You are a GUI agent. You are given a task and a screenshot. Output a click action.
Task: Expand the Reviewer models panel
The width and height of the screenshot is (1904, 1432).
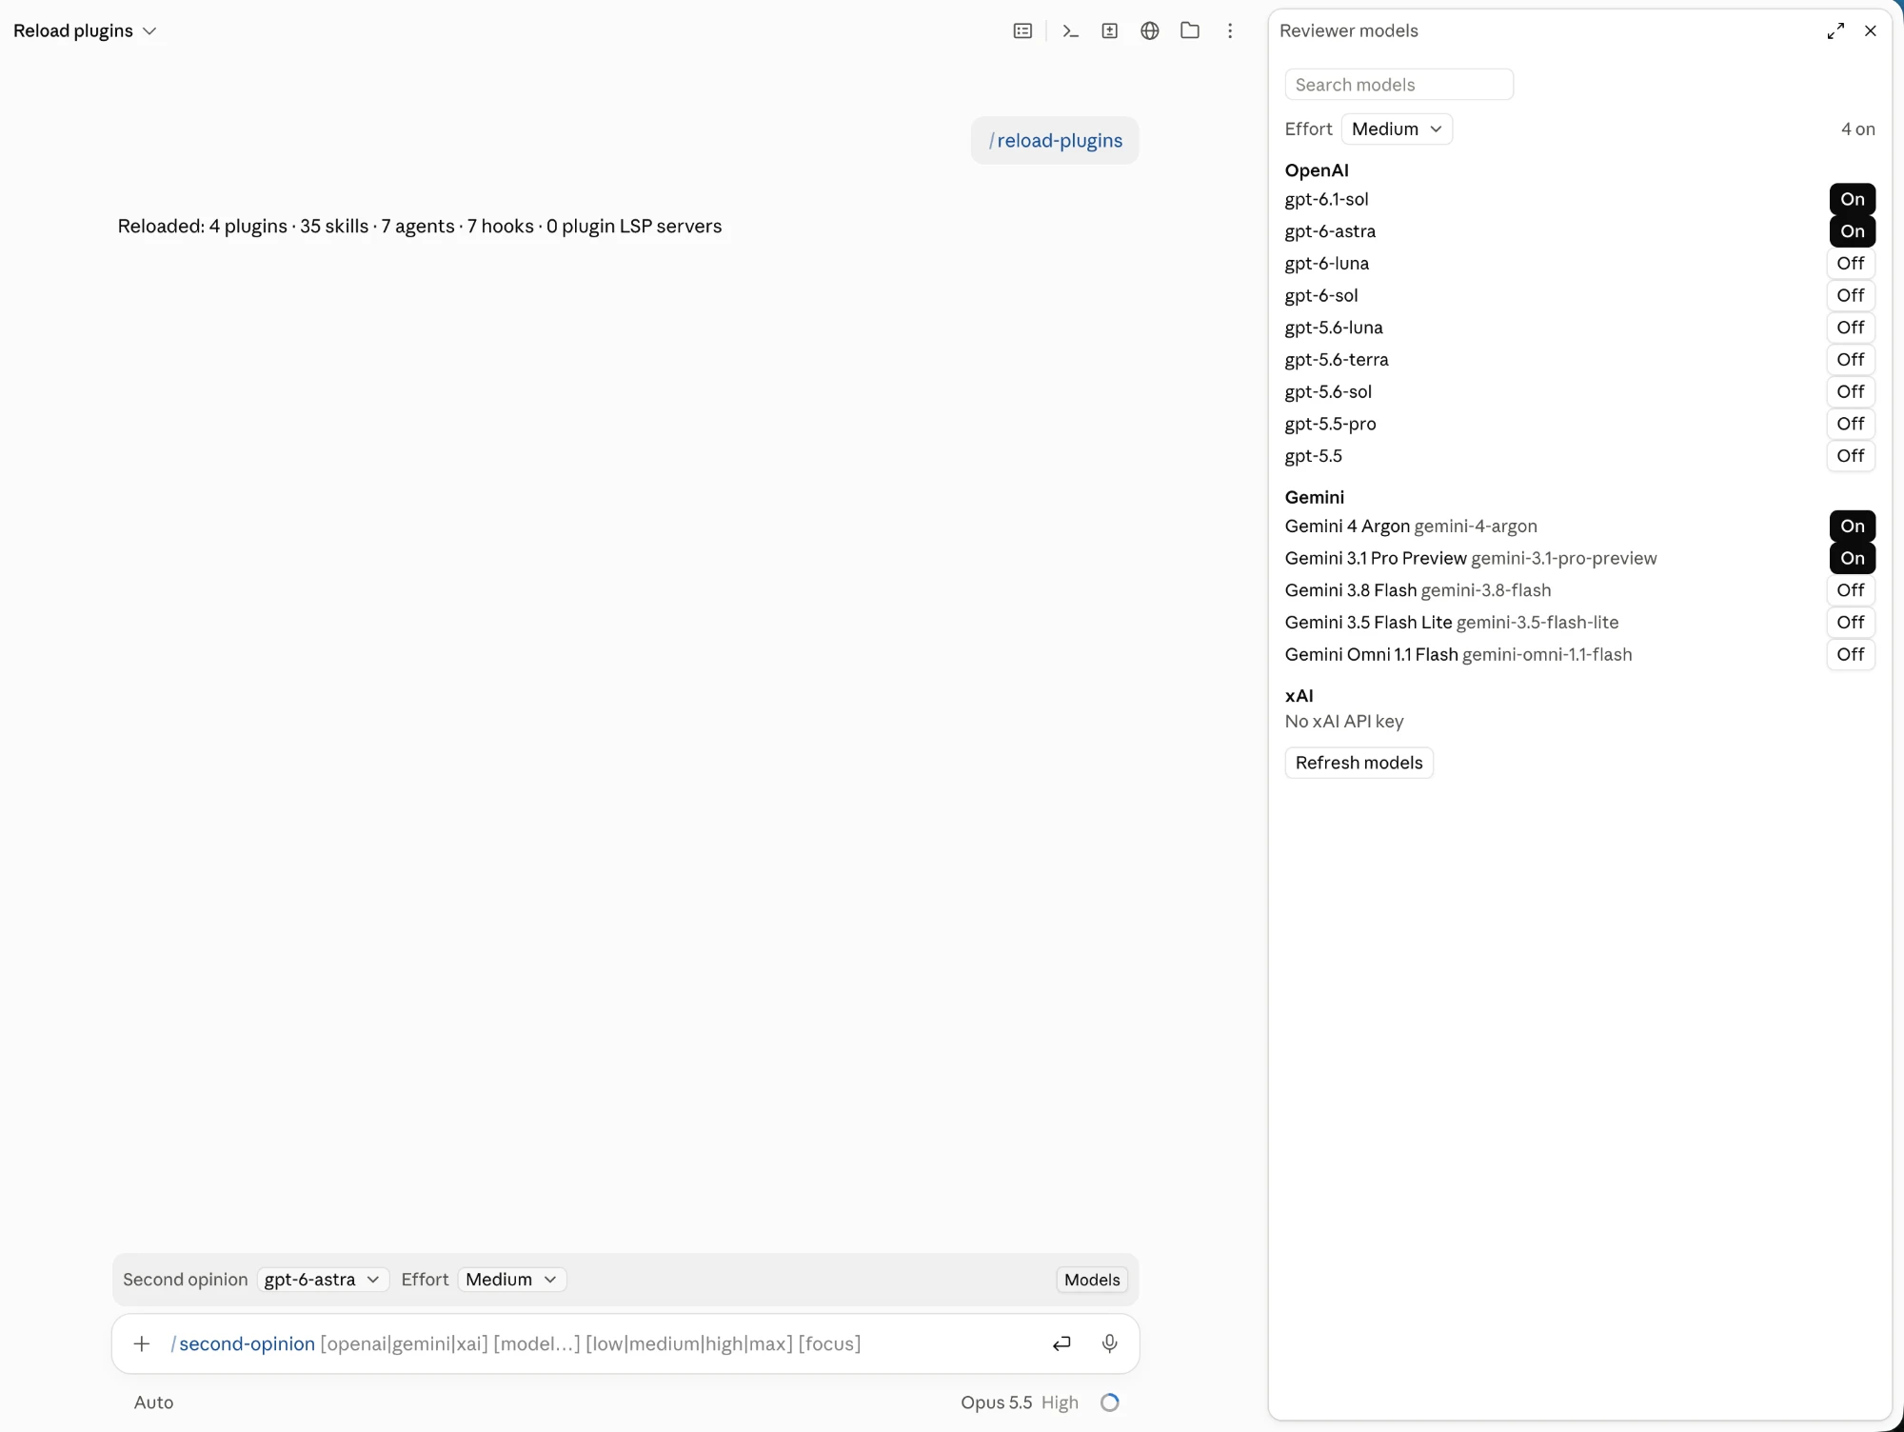point(1835,30)
